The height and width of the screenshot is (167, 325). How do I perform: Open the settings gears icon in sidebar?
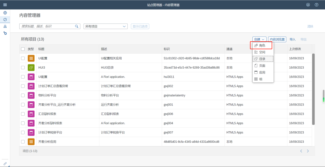pos(5,33)
